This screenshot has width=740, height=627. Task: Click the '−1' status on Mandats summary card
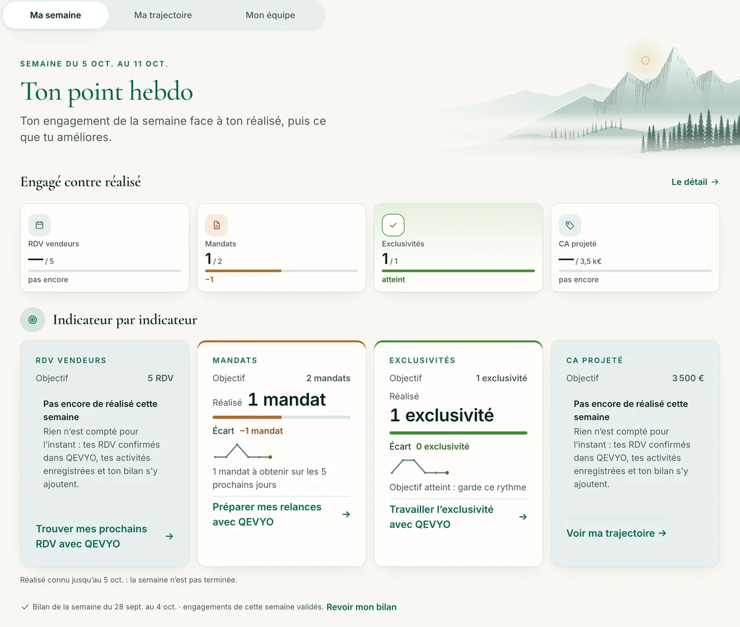[210, 279]
